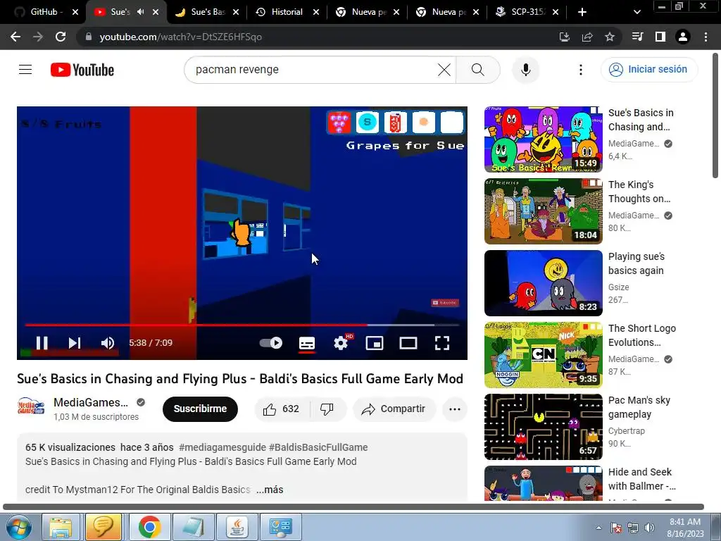Screen dimensions: 721x541
Task: Follow the #BaldisBasicFullGame hashtag
Action: click(318, 447)
